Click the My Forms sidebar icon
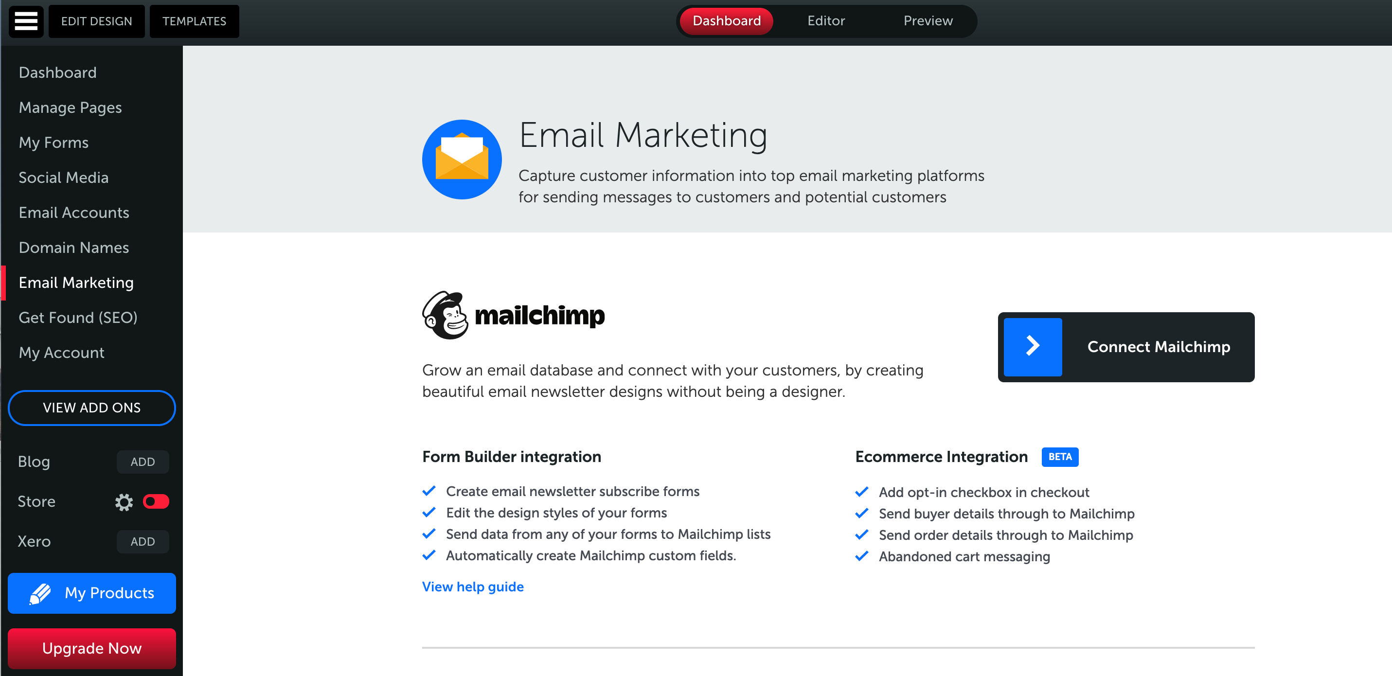The width and height of the screenshot is (1392, 676). point(54,142)
